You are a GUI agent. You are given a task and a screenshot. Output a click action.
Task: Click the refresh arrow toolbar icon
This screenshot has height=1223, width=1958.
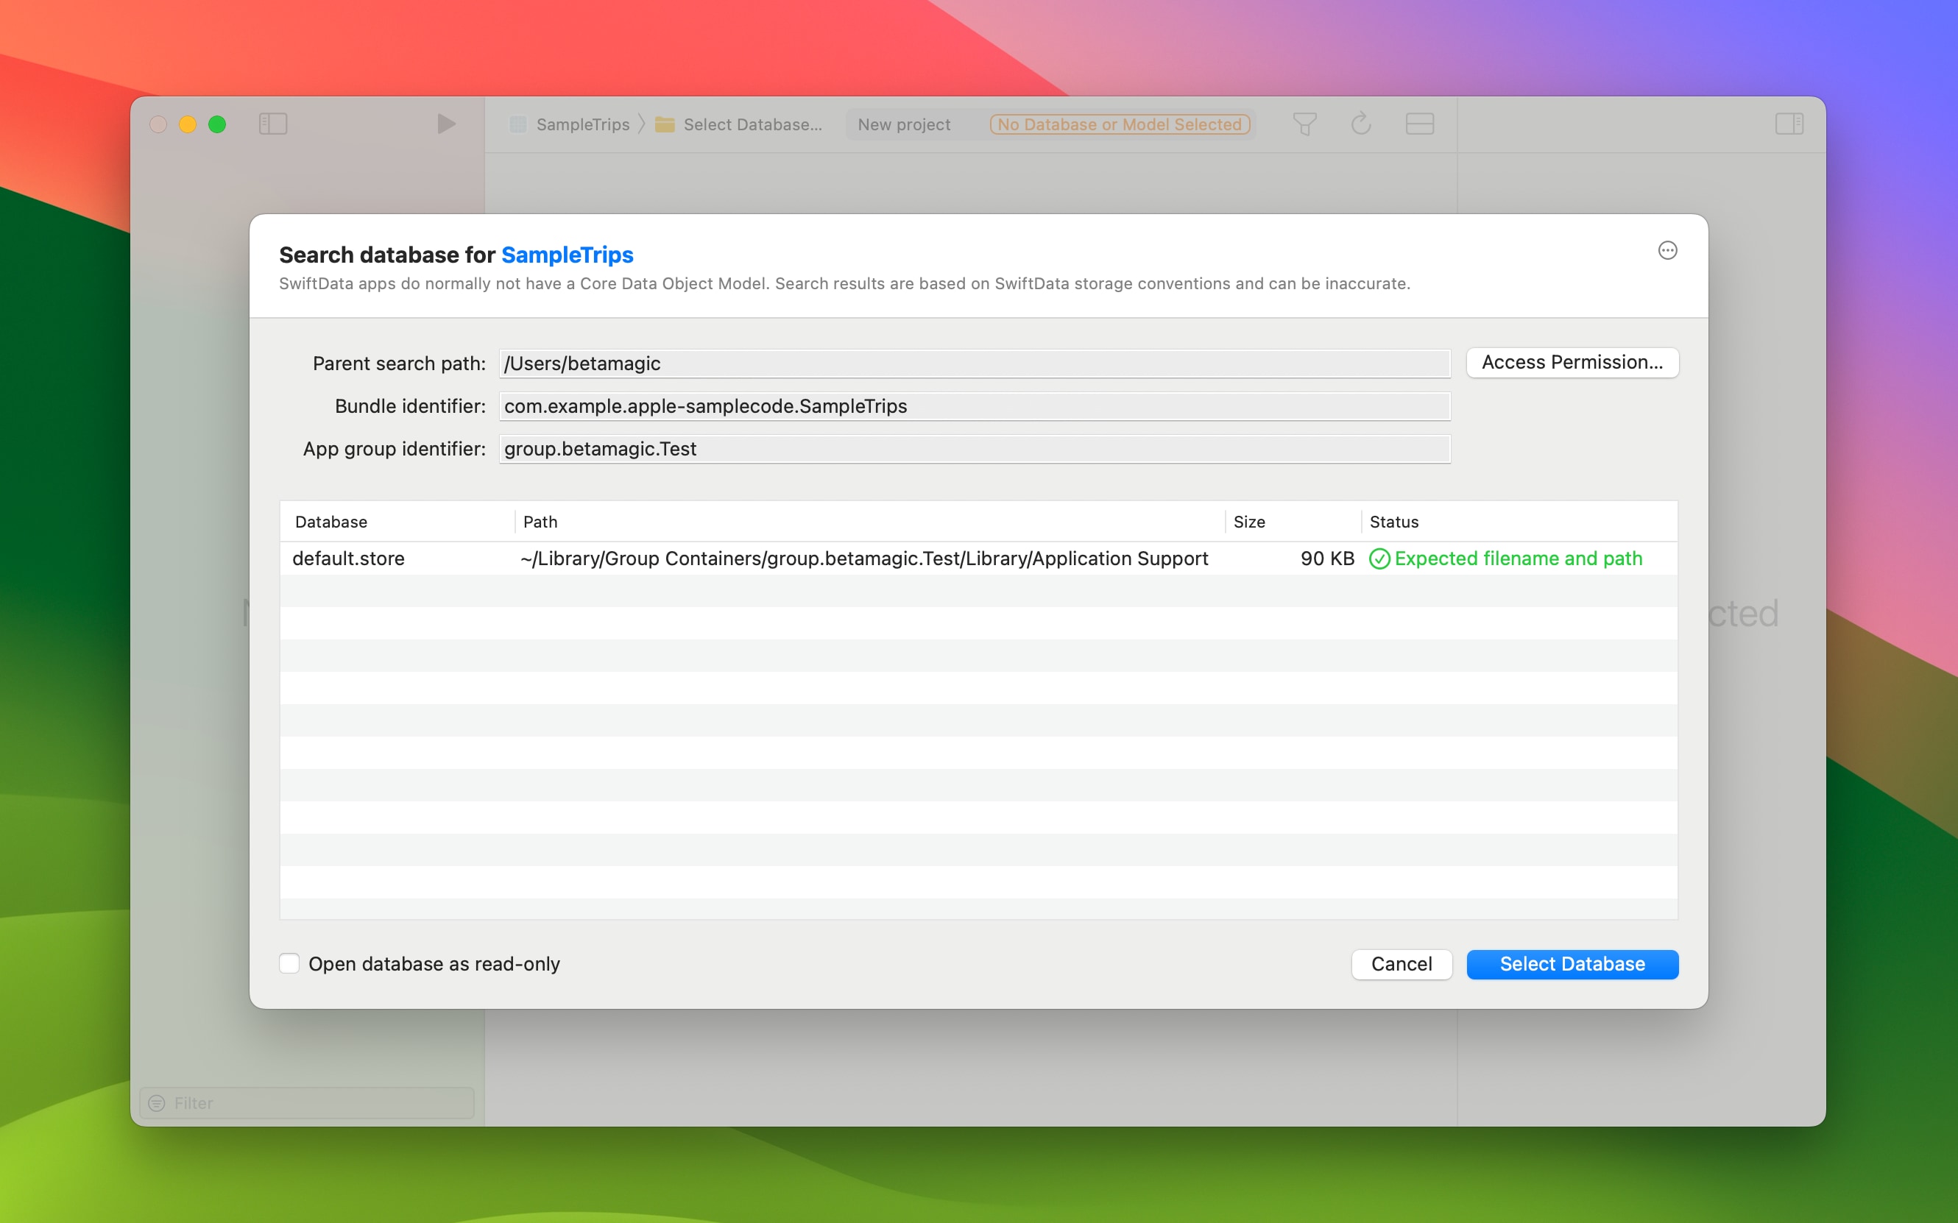point(1361,124)
